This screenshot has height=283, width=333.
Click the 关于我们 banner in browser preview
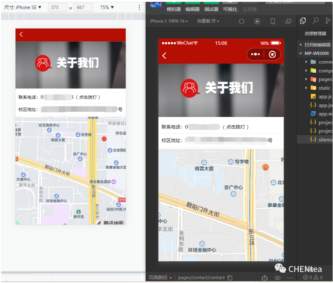(x=70, y=65)
